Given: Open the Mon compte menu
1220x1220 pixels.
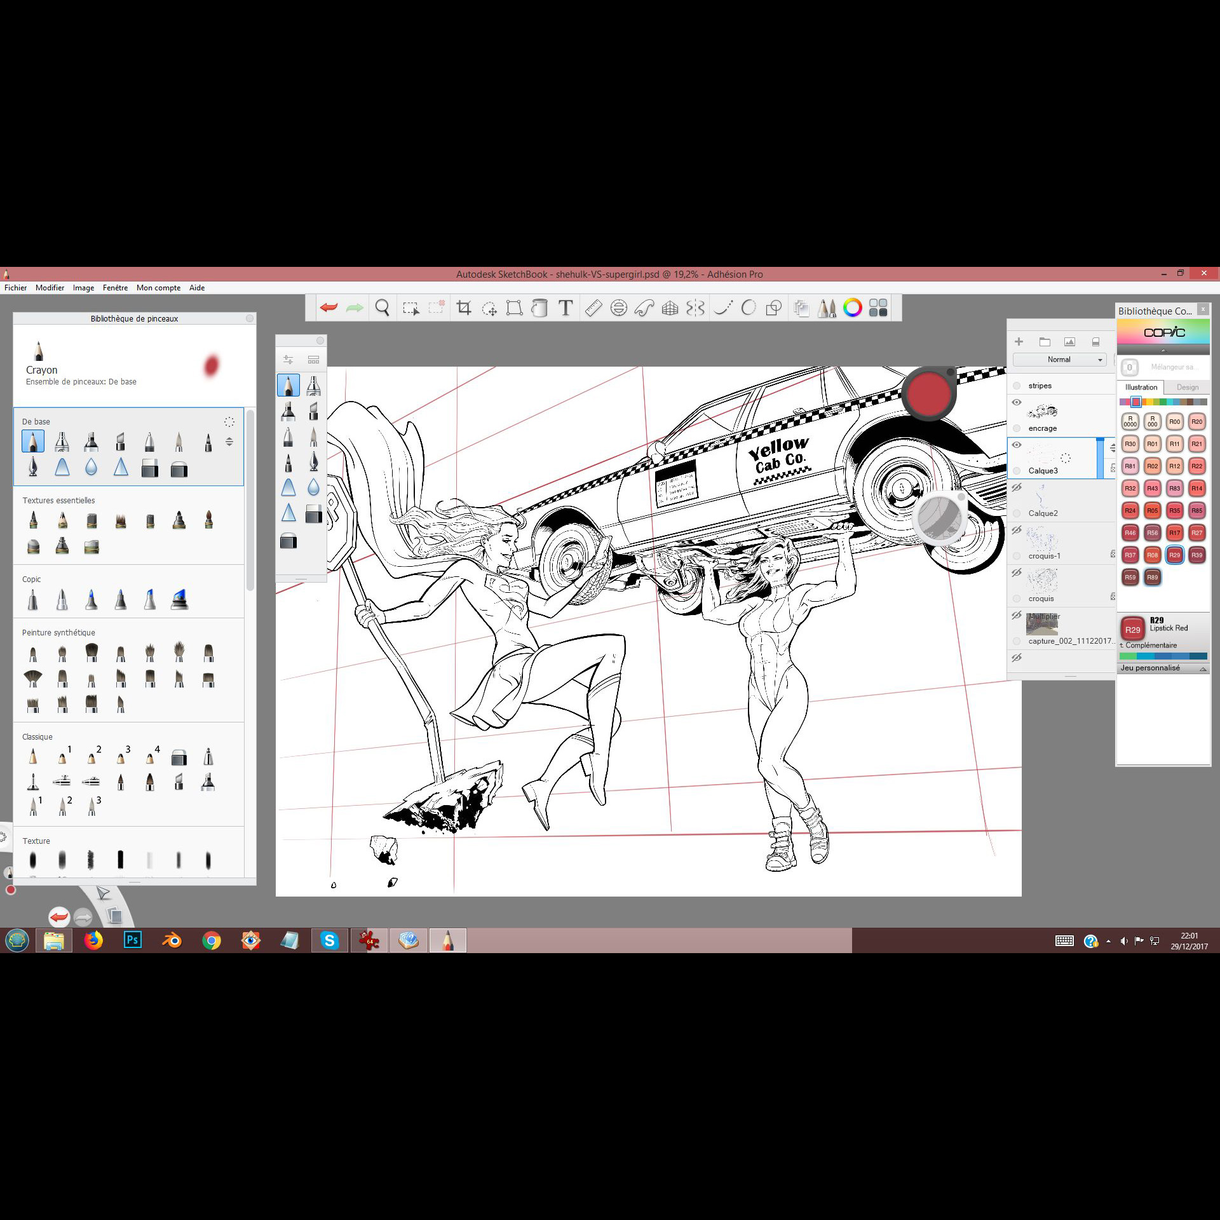Looking at the screenshot, I should [x=158, y=288].
